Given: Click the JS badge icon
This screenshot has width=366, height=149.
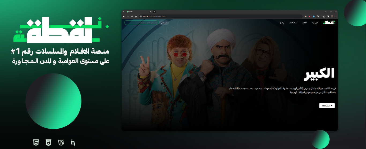Looking at the screenshot, I should pos(61,142).
